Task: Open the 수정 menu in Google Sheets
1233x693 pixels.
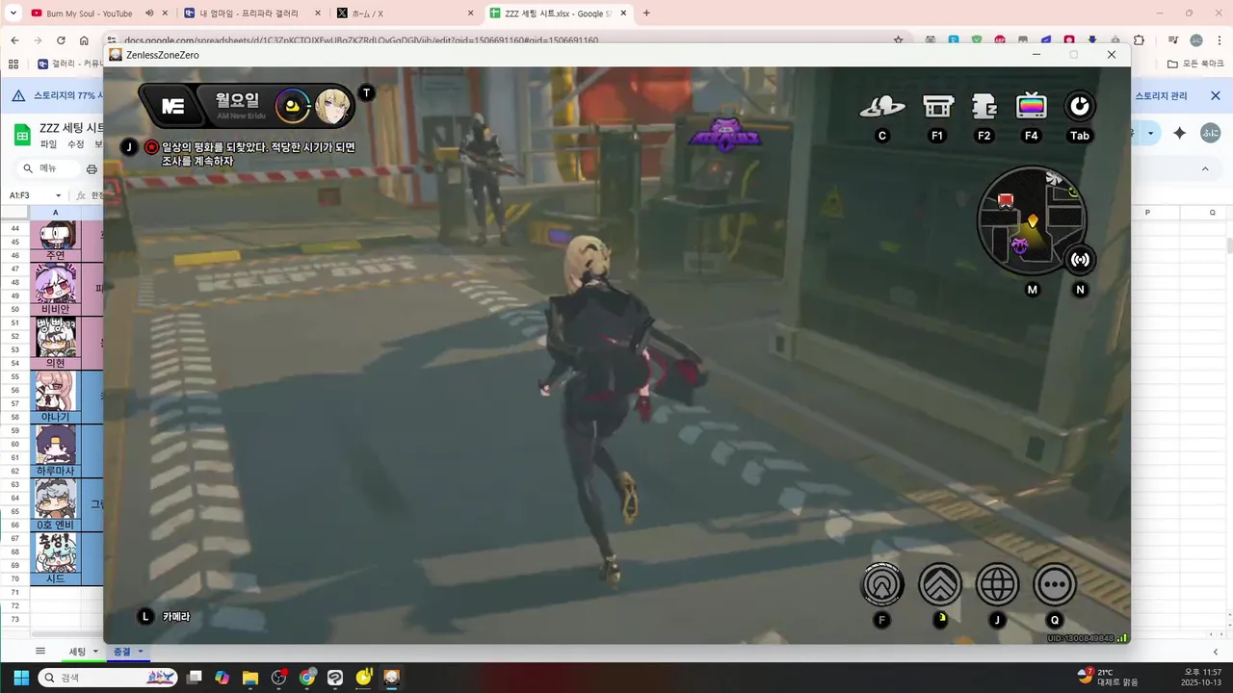Action: (x=75, y=144)
